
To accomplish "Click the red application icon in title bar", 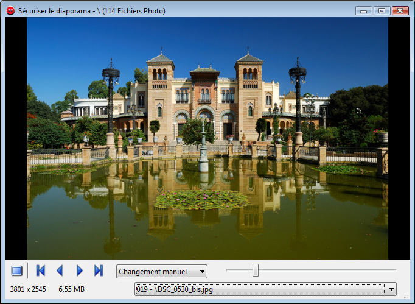I will pyautogui.click(x=11, y=11).
